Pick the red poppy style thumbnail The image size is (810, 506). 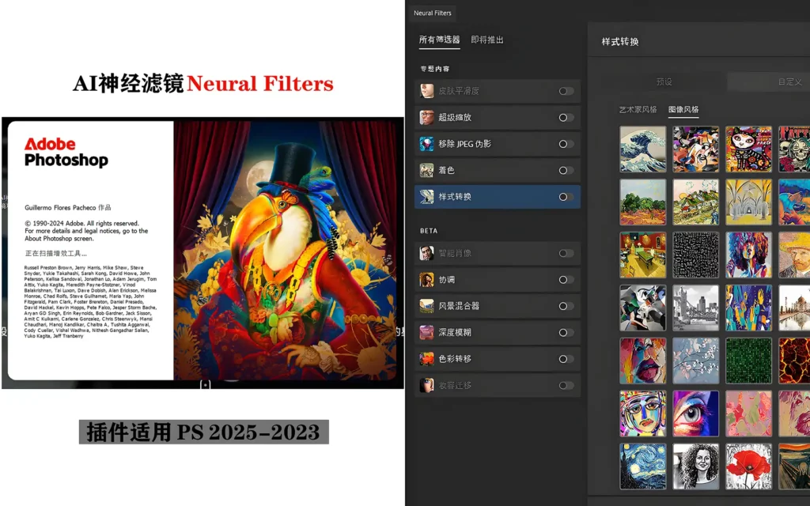(748, 466)
